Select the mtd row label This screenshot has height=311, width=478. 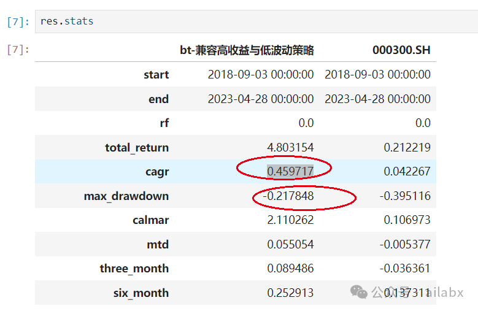[158, 244]
